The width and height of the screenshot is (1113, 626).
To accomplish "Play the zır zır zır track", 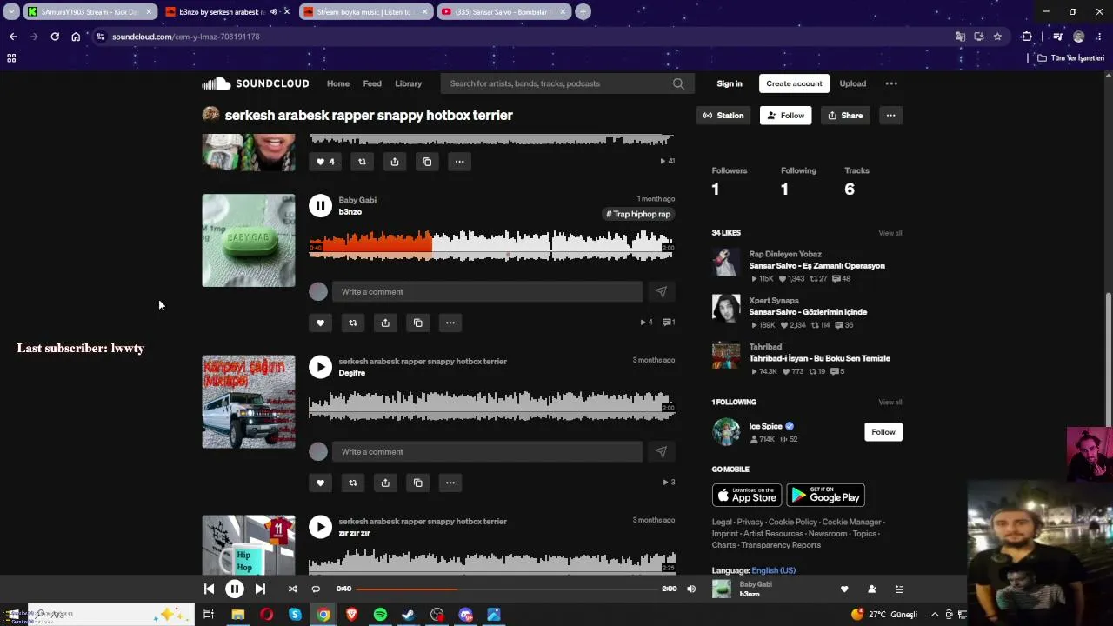I will pyautogui.click(x=320, y=527).
